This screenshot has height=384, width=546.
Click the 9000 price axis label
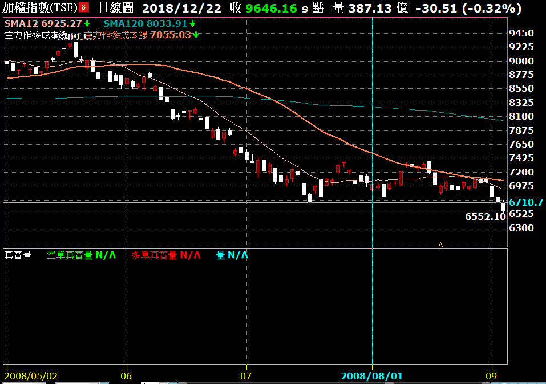pyautogui.click(x=521, y=61)
